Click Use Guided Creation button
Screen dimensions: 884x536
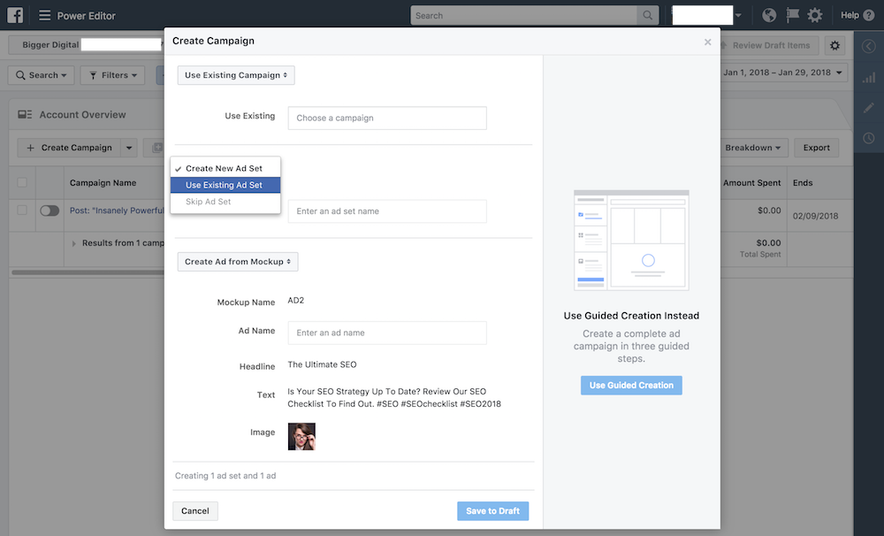point(631,386)
